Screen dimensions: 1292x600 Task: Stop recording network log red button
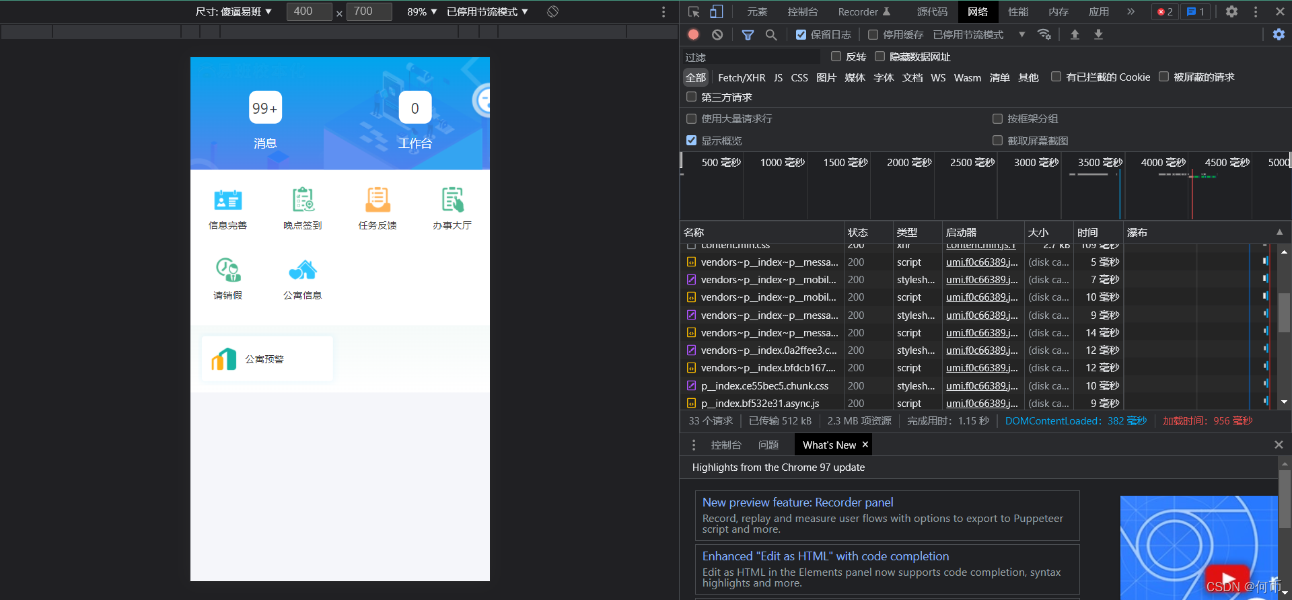click(x=694, y=34)
